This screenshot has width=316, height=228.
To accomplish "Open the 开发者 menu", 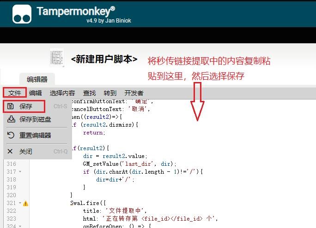I will click(x=134, y=93).
